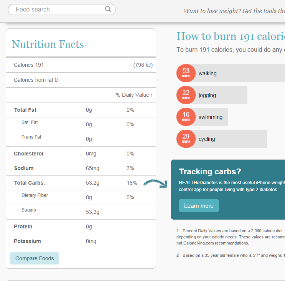
Task: Click the Calories 191 text
Action: click(x=29, y=65)
